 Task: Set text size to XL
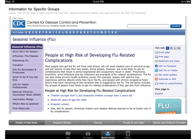coord(179,48)
